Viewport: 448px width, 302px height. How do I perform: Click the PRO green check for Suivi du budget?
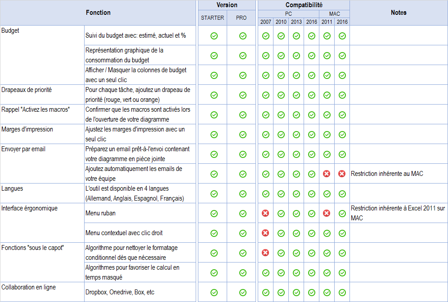pyautogui.click(x=243, y=36)
